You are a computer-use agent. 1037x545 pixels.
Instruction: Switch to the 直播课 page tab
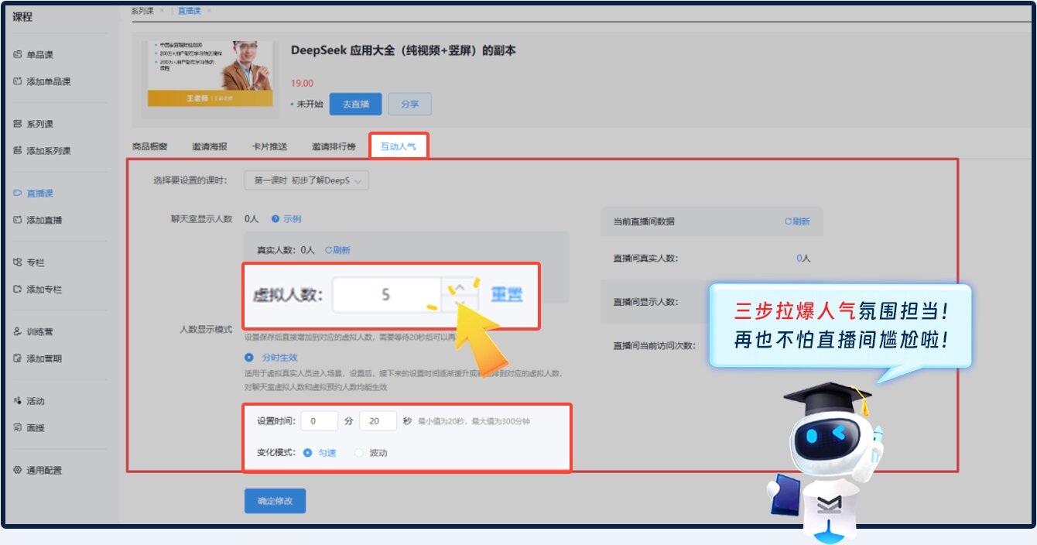point(190,10)
